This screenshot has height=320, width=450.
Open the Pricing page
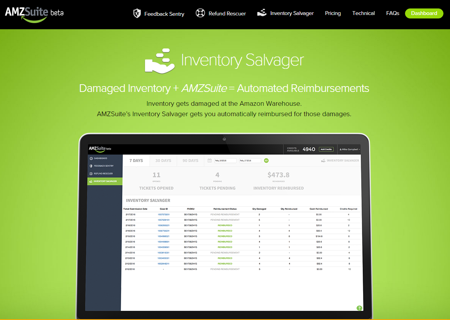click(333, 13)
